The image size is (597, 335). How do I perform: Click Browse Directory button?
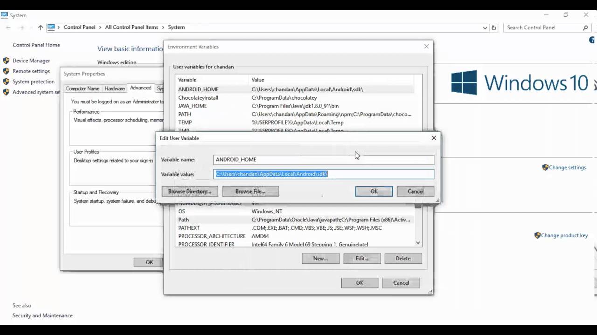[x=190, y=191]
